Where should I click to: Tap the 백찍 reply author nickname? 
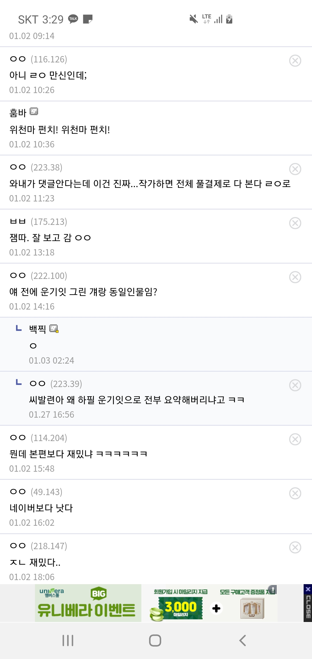pyautogui.click(x=38, y=329)
